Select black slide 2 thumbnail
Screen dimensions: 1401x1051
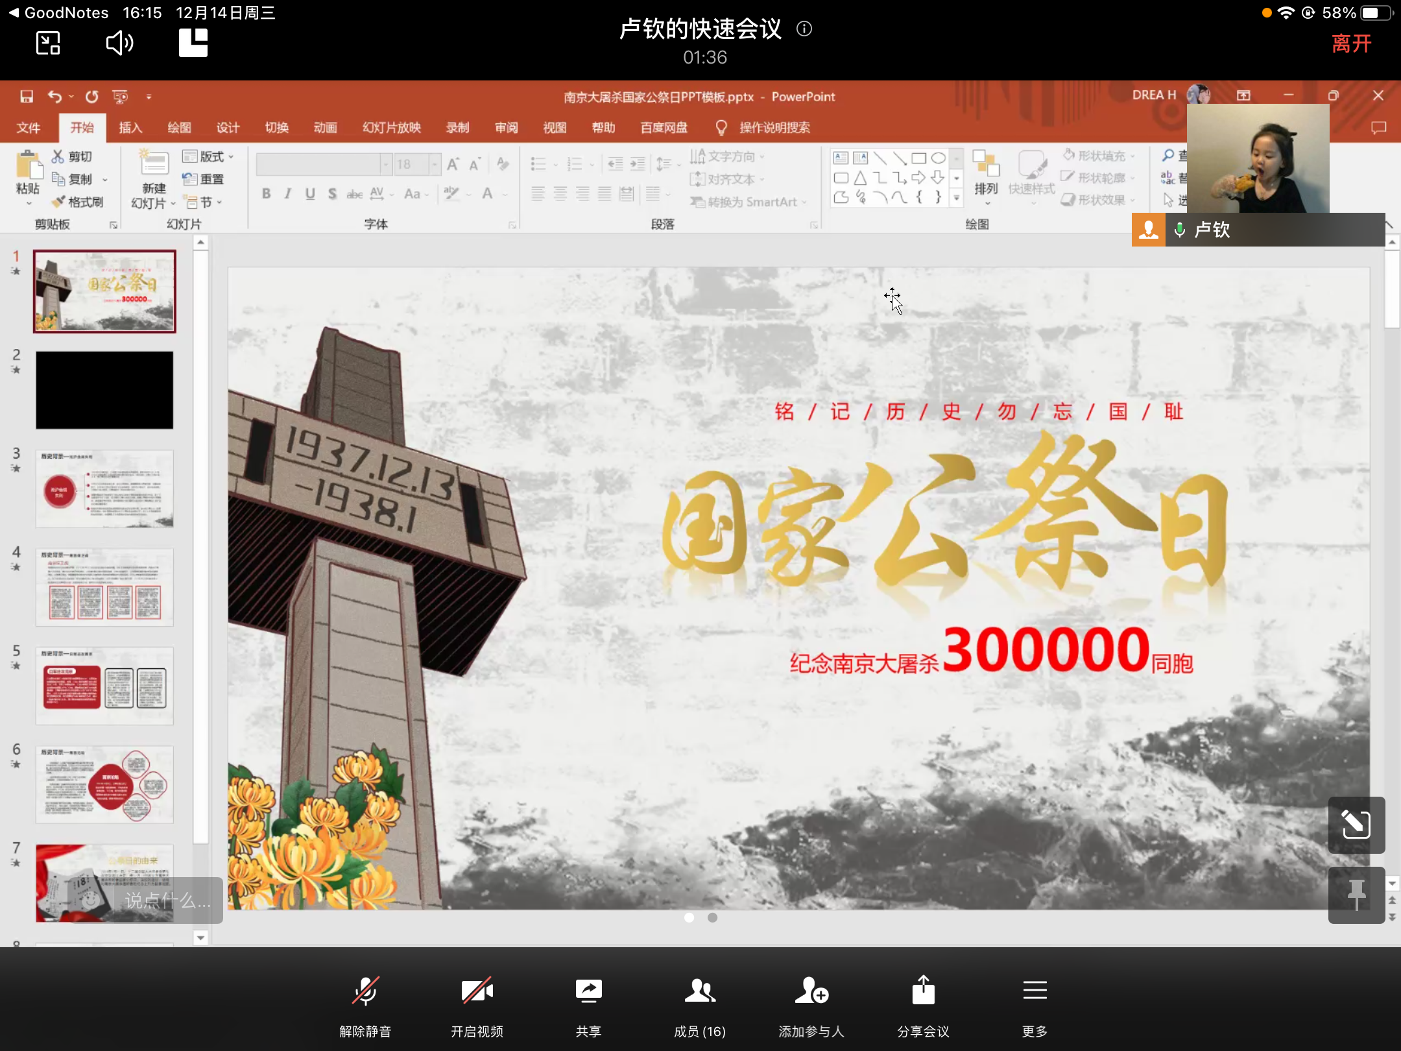(104, 390)
